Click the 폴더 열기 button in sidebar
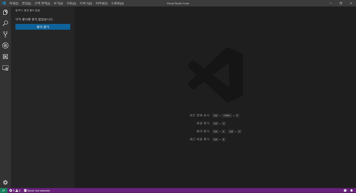This screenshot has width=356, height=193. pos(43,27)
